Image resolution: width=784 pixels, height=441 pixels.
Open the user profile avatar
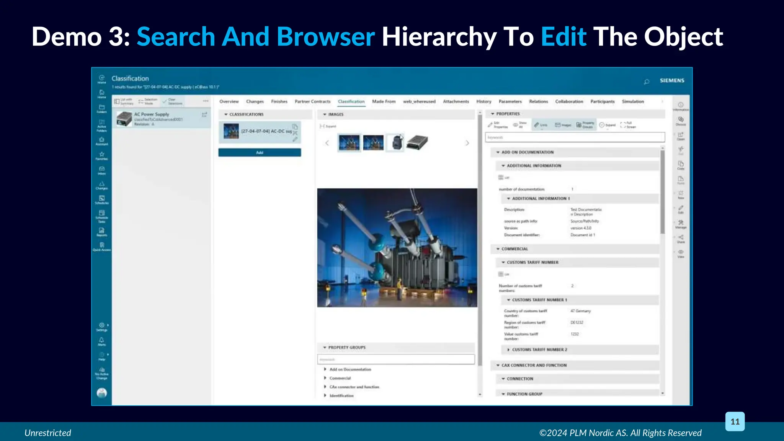[x=102, y=393]
